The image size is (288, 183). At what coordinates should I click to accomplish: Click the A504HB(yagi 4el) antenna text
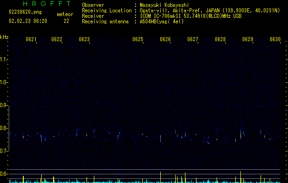162,22
